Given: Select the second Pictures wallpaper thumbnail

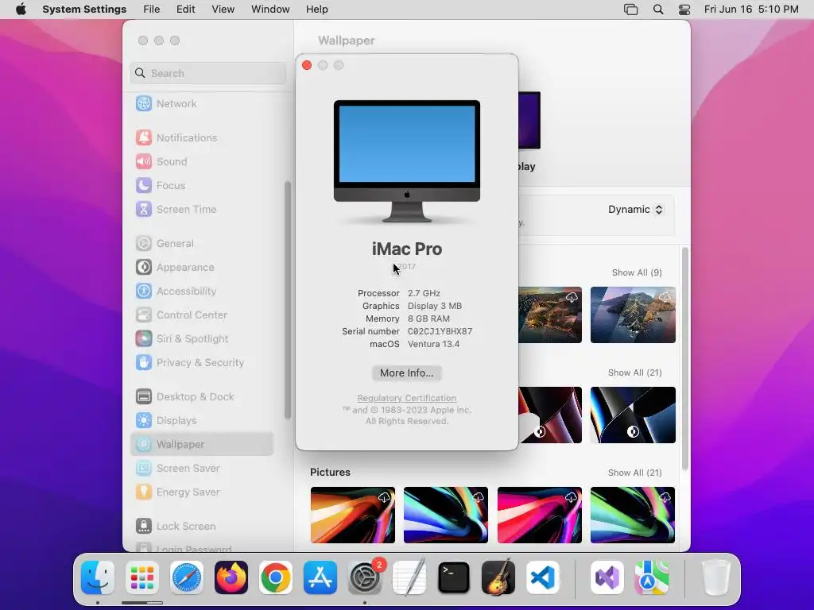Looking at the screenshot, I should 446,515.
